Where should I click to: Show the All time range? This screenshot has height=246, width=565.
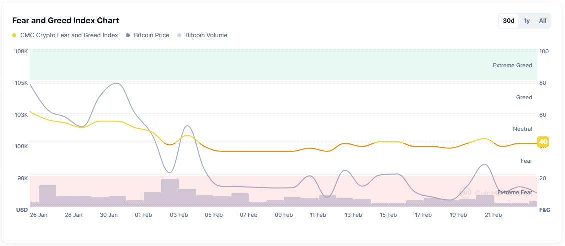click(542, 21)
